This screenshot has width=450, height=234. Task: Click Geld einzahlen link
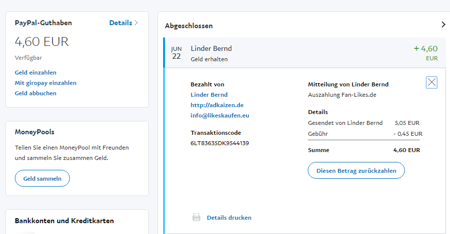pyautogui.click(x=36, y=73)
